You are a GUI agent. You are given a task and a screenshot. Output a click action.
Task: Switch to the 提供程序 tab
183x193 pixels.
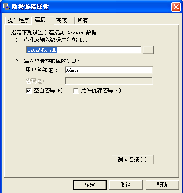tap(18, 21)
